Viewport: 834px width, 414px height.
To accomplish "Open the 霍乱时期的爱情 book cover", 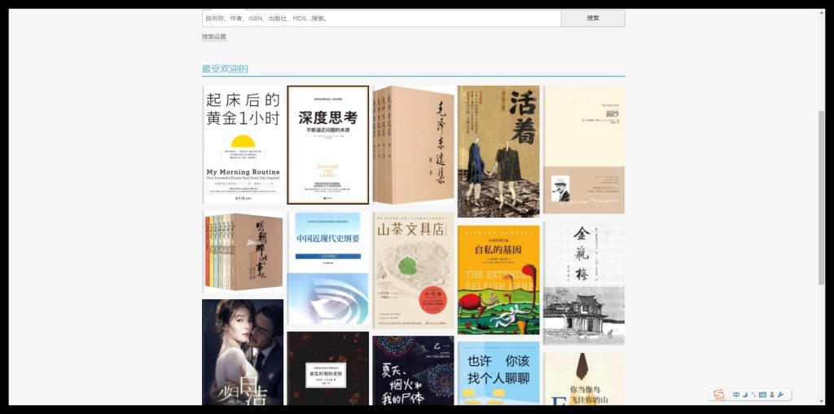I will (328, 368).
